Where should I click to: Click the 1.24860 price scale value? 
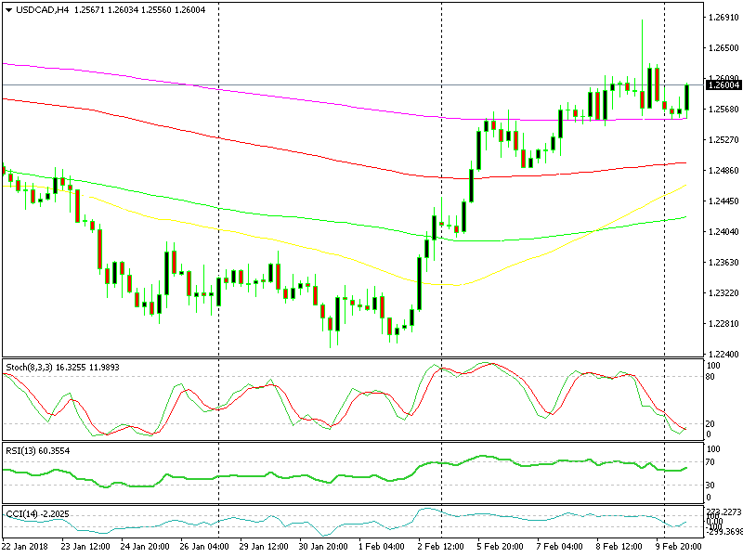point(723,171)
